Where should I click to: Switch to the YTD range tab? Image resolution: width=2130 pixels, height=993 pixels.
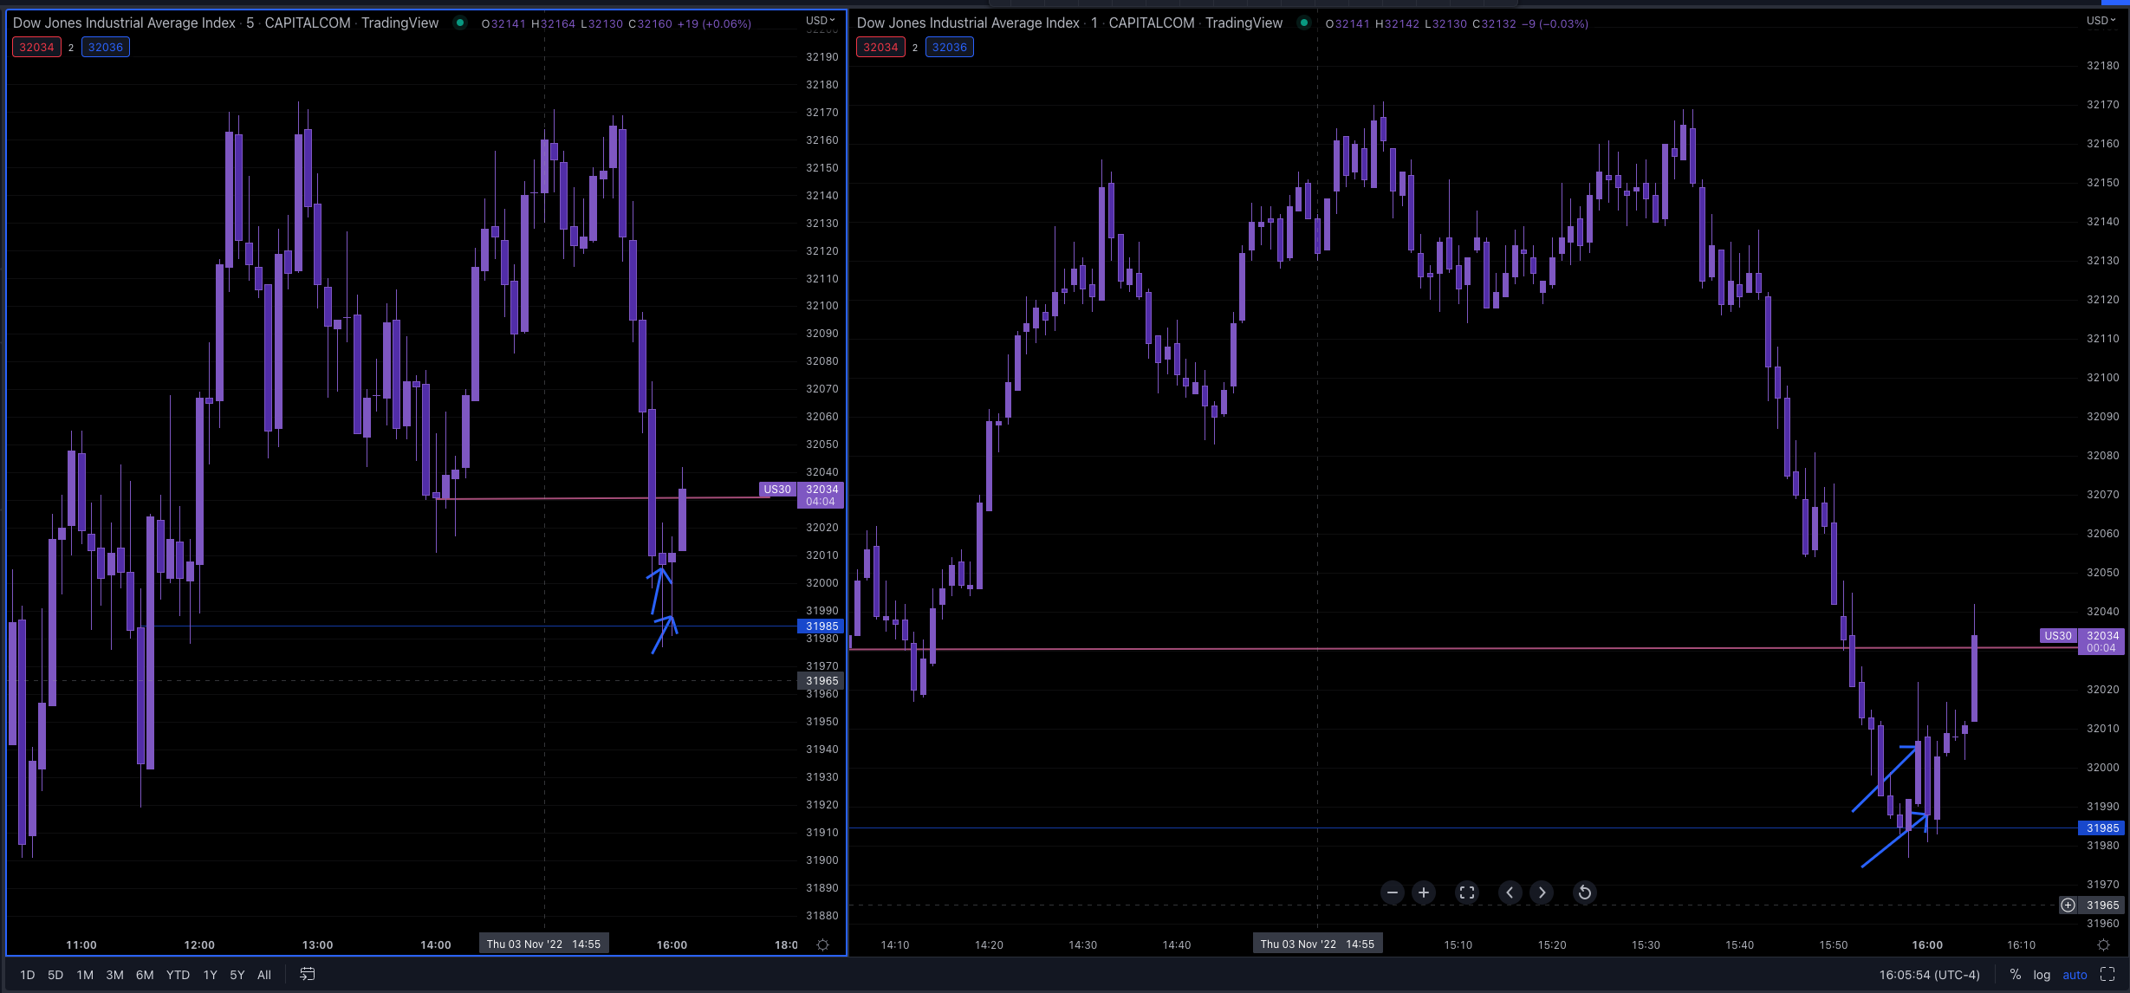[x=178, y=974]
